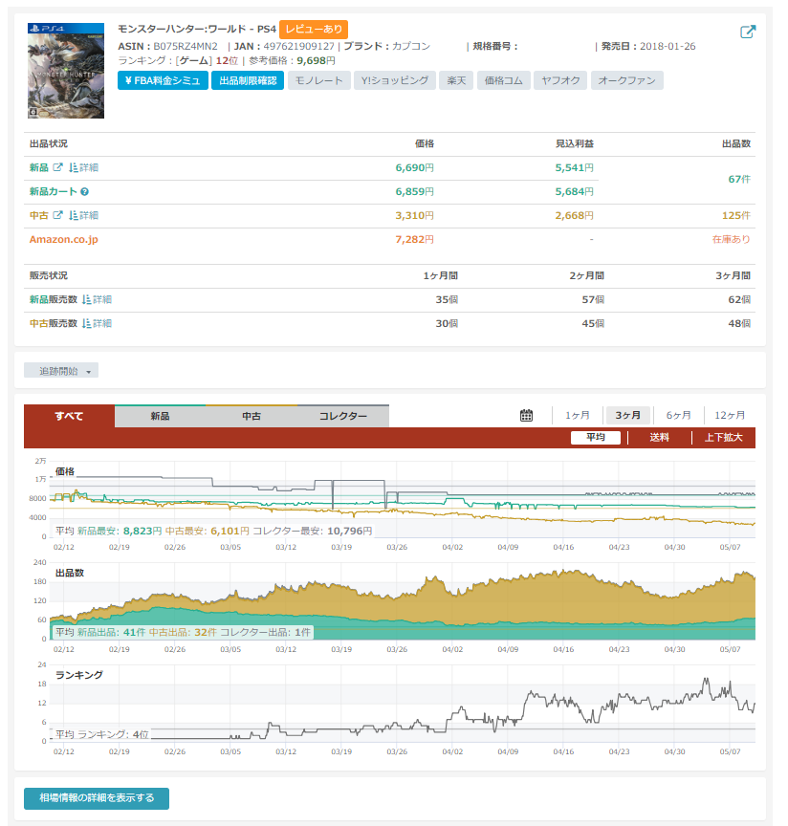Select 1ヶ月 chart period

578,415
